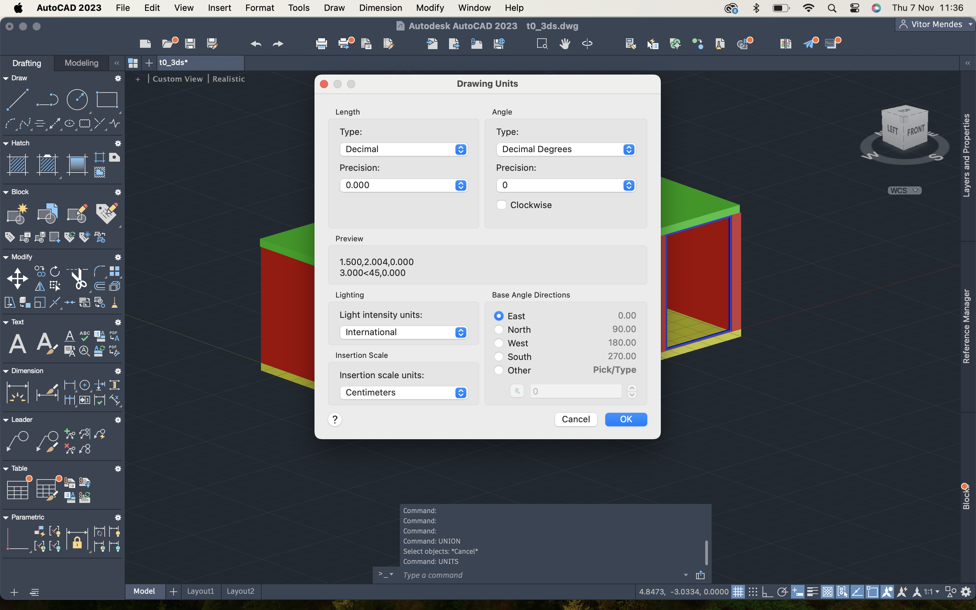Select the Move tool in Modify
The width and height of the screenshot is (976, 610).
click(x=18, y=278)
